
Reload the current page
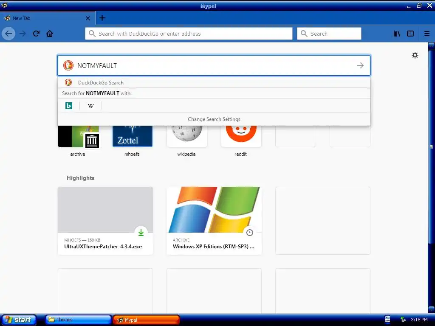pos(36,34)
